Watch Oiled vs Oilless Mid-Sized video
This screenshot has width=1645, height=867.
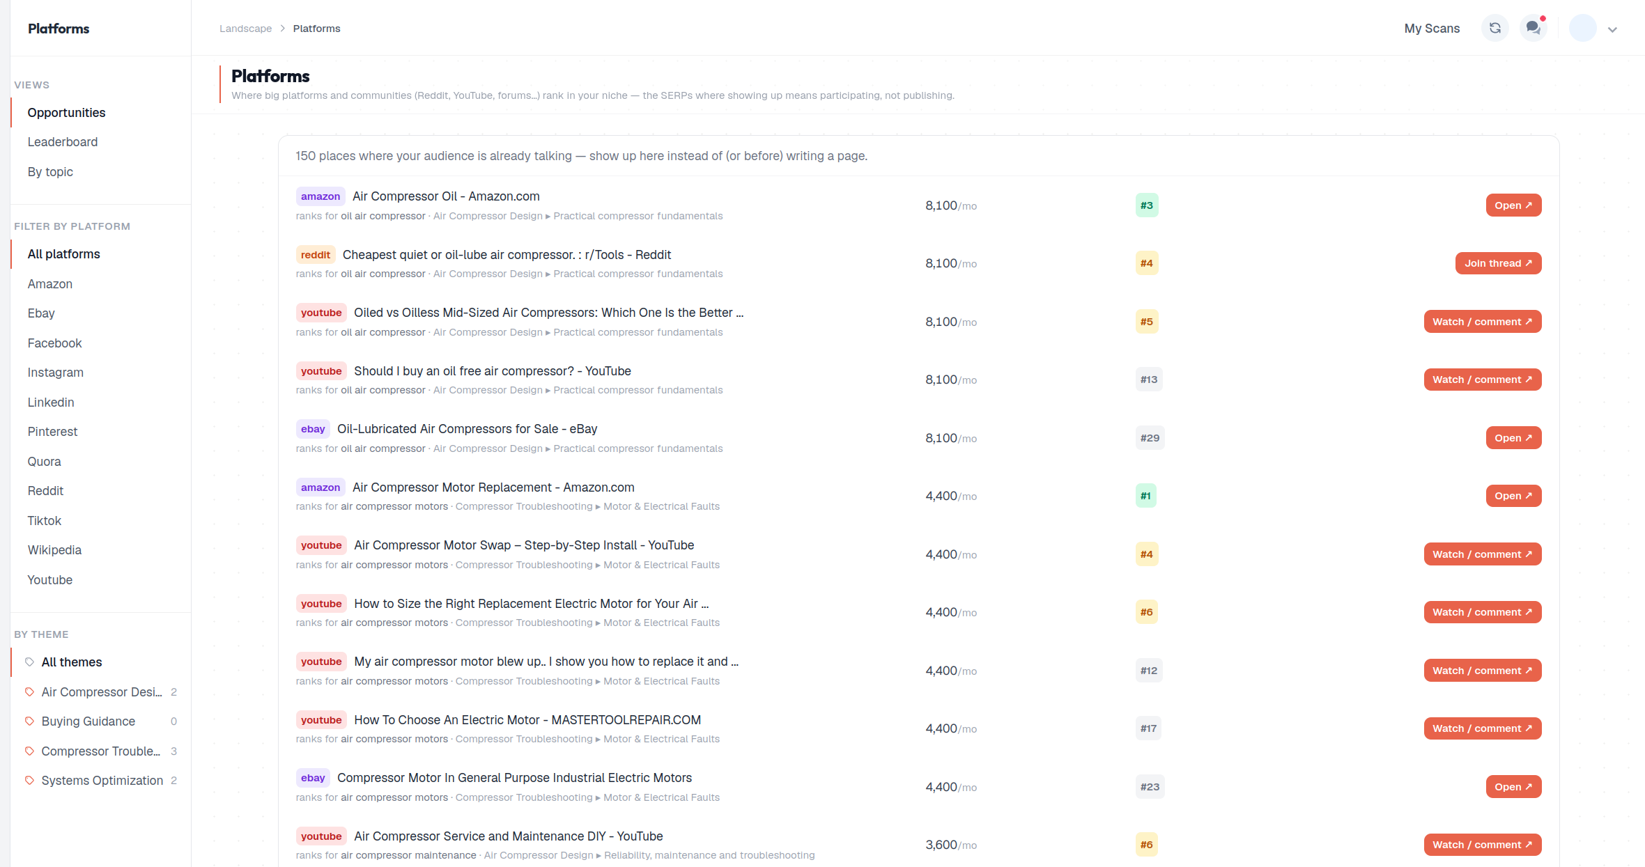click(x=1482, y=322)
